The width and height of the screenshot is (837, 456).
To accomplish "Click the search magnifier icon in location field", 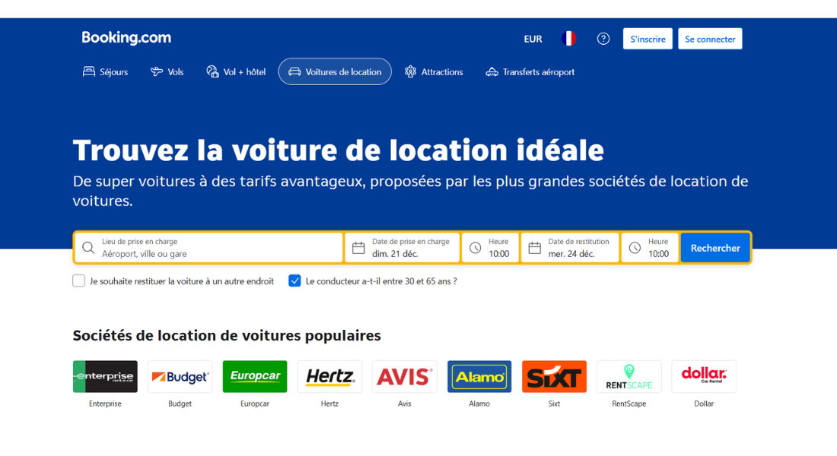I will pyautogui.click(x=88, y=248).
